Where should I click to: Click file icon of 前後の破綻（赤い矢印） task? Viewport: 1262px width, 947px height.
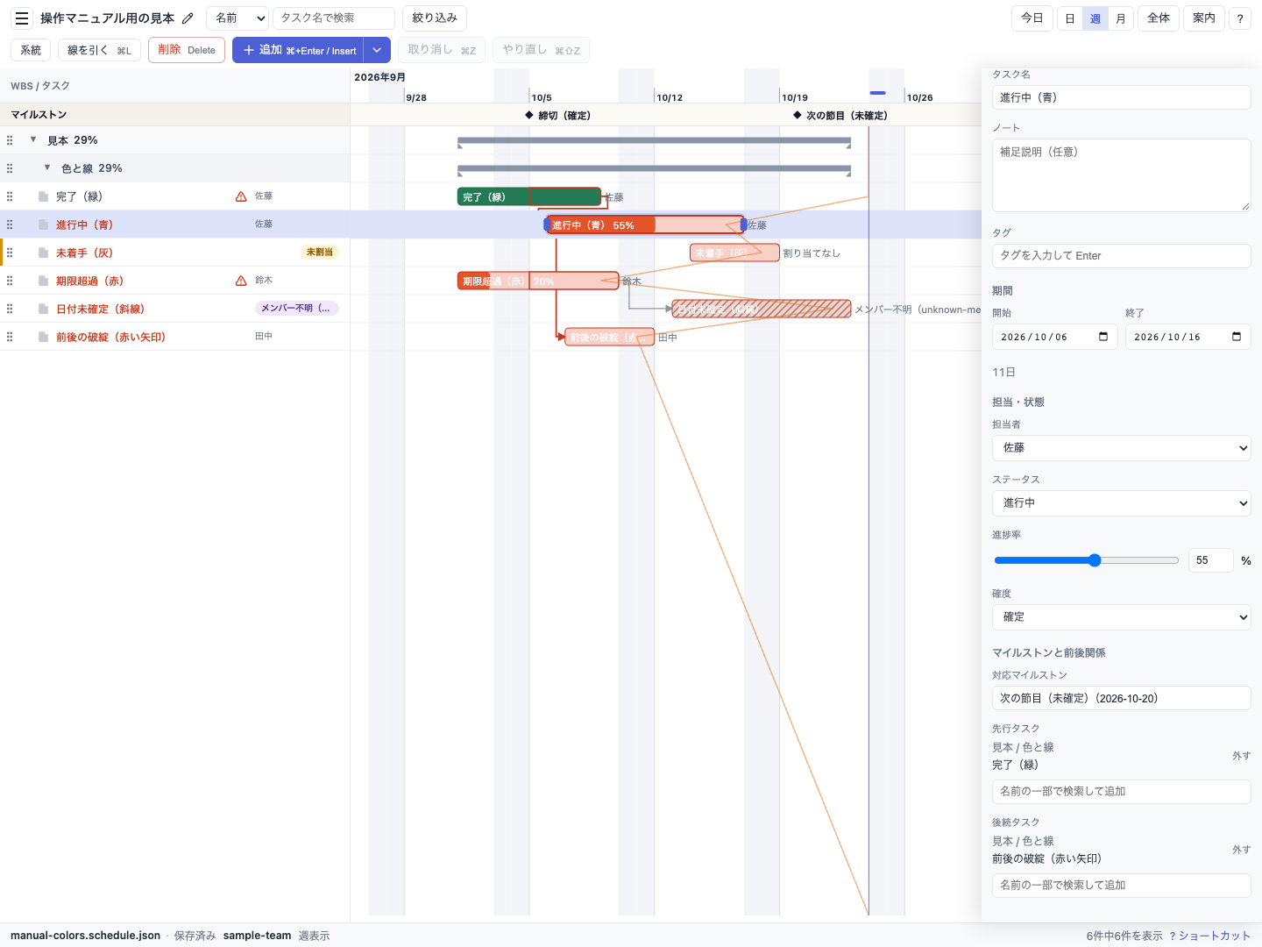click(x=43, y=337)
